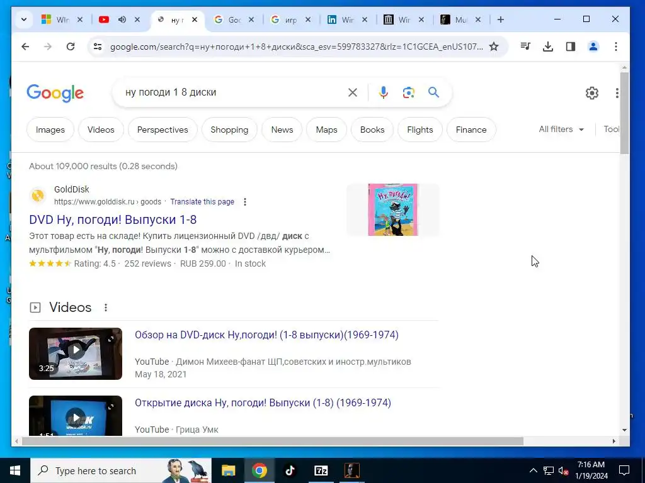Click Translate this page link
This screenshot has height=483, width=645.
202,202
